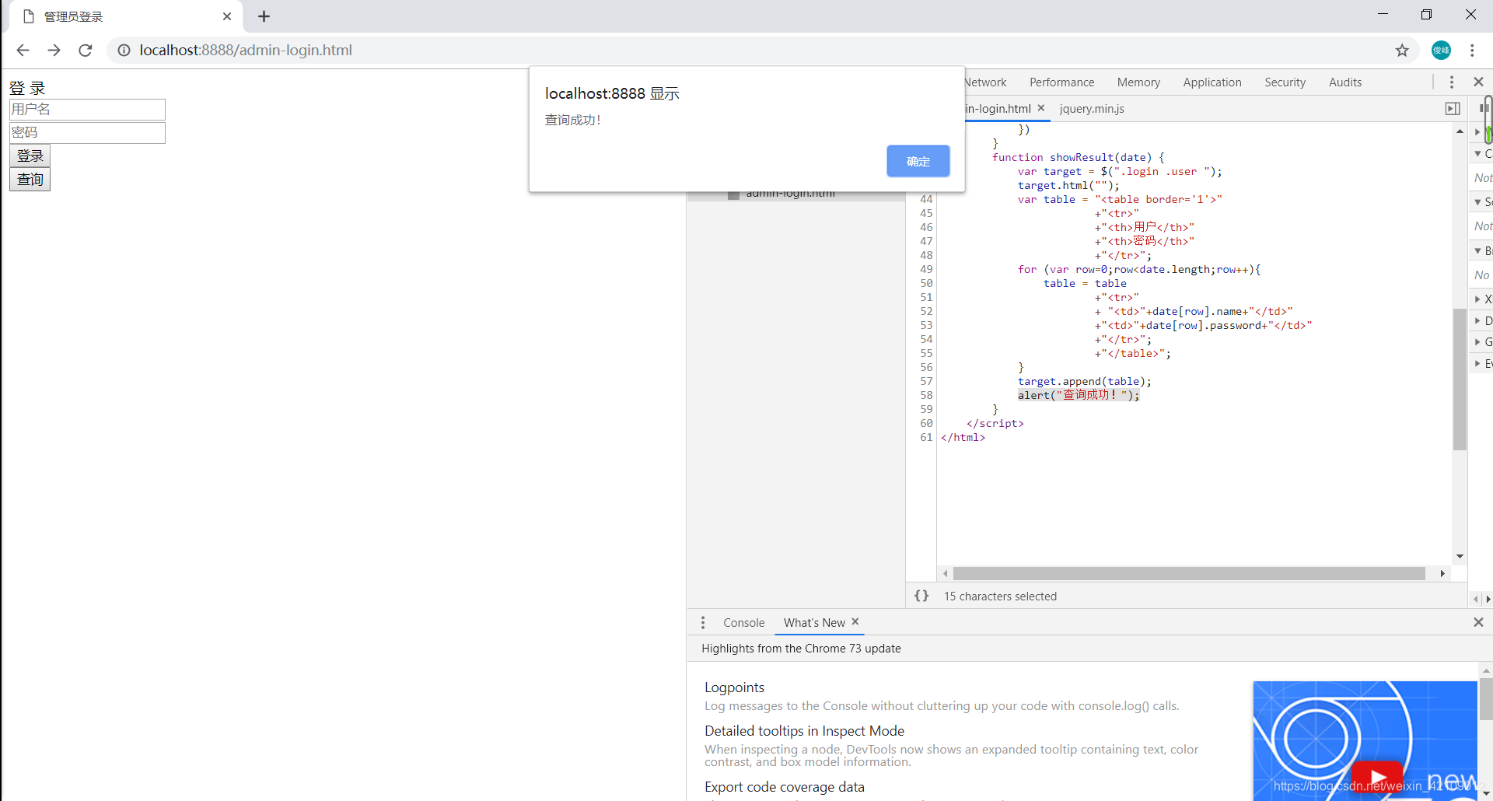This screenshot has height=801, width=1493.
Task: Focus the 用户名 input field
Action: click(x=87, y=110)
